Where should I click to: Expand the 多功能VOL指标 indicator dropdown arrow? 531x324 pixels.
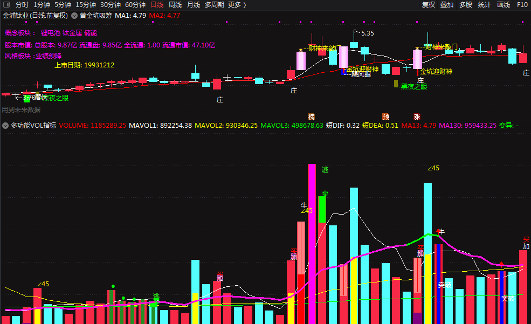coord(5,126)
